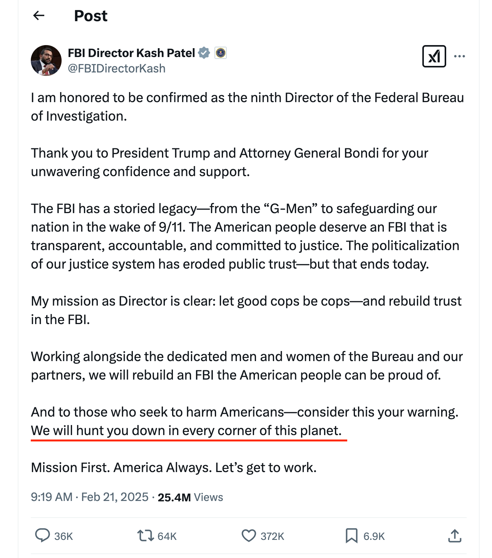Like the post with the heart icon
492x558 pixels.
[x=249, y=535]
